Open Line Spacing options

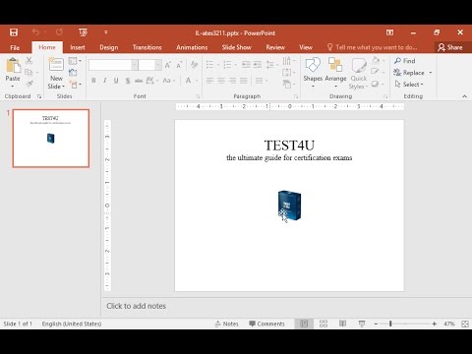tap(272, 65)
